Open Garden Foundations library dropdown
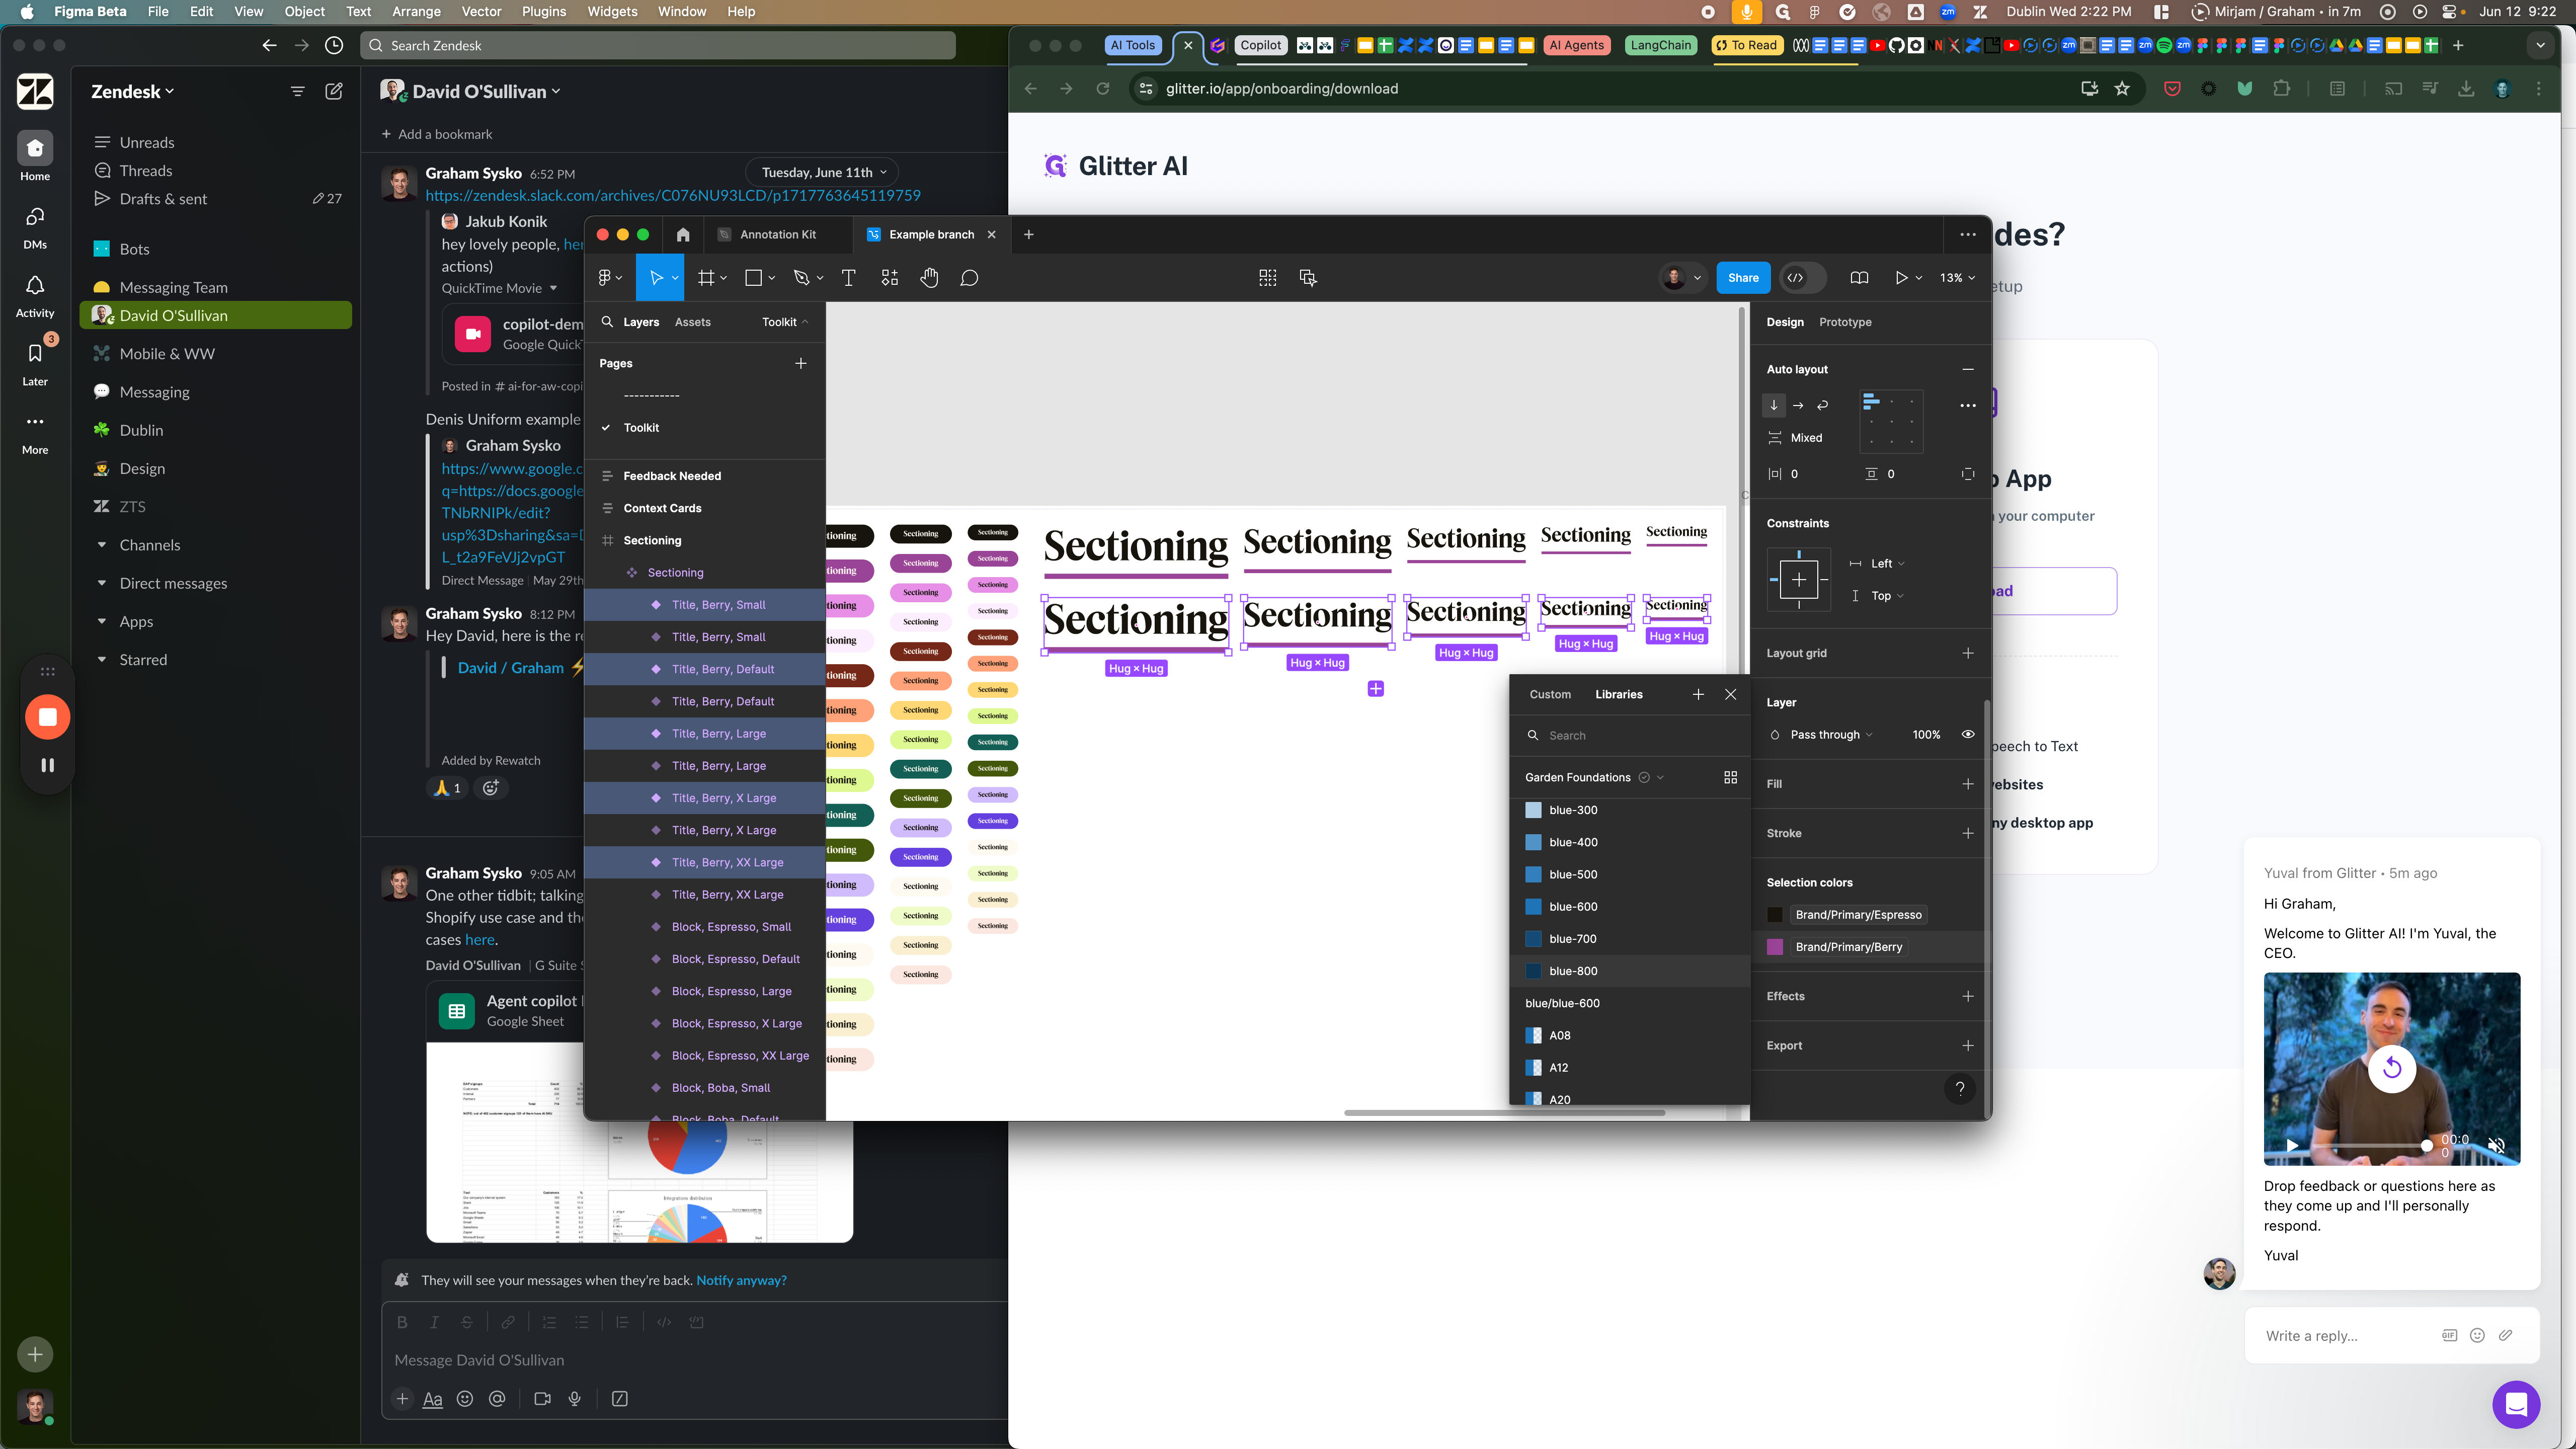2576x1449 pixels. click(1594, 777)
